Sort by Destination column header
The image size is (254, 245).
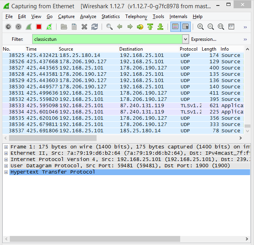pos(149,49)
